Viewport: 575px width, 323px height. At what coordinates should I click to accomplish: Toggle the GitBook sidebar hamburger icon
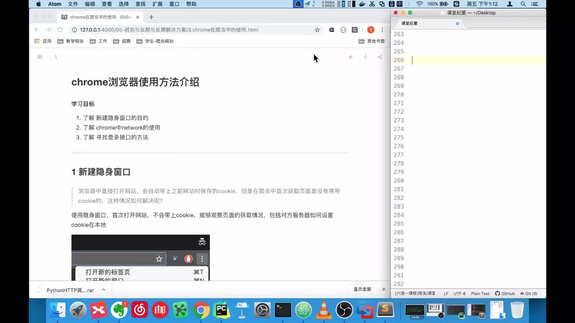pyautogui.click(x=40, y=57)
